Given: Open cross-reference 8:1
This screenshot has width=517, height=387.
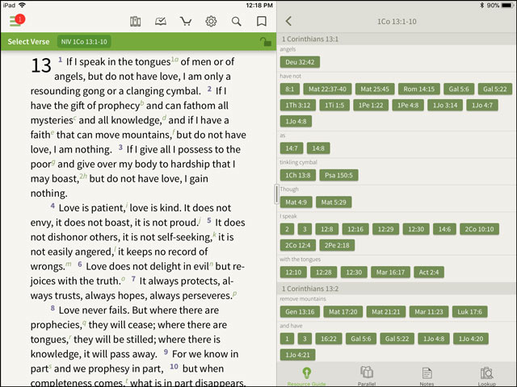Looking at the screenshot, I should click(x=289, y=89).
